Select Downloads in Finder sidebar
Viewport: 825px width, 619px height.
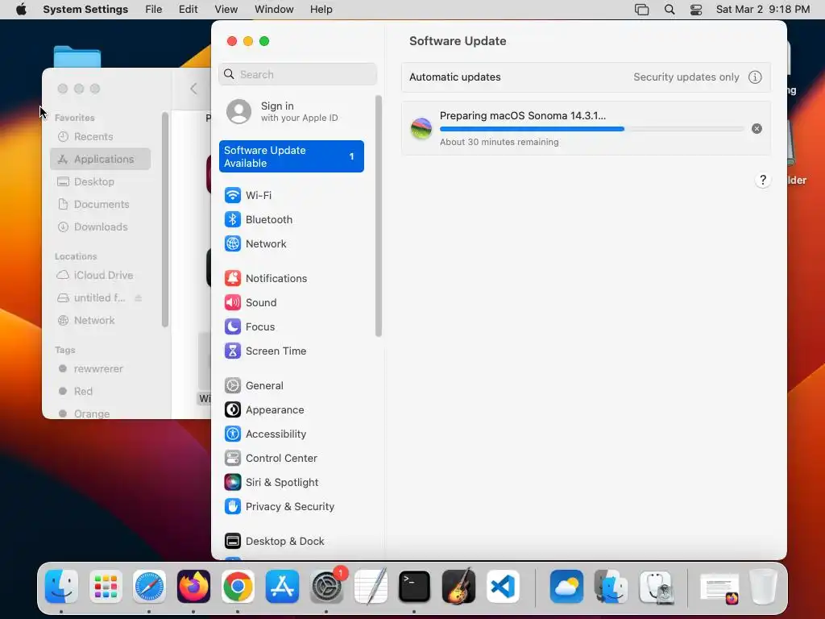[x=100, y=226]
